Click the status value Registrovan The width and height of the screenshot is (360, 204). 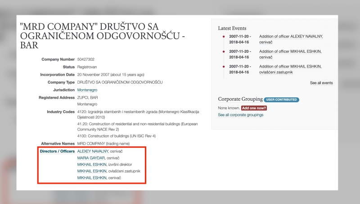tap(87, 67)
